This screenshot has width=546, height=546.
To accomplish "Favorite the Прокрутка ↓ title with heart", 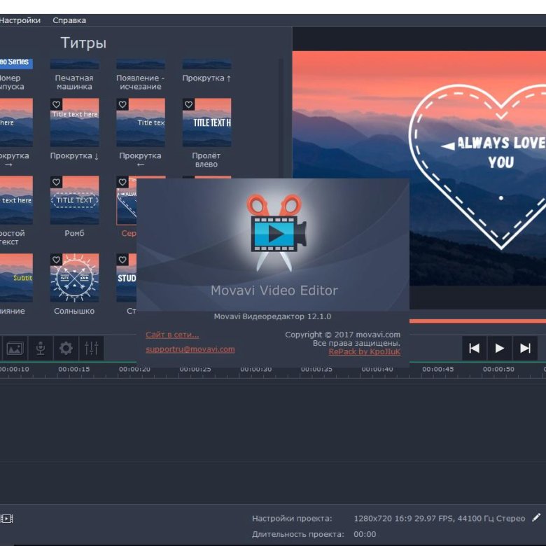I will coord(57,104).
